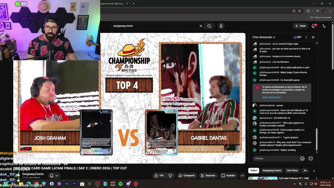Image resolution: width=334 pixels, height=188 pixels.
Task: Open the Más información link in chat
Action: 271,97
